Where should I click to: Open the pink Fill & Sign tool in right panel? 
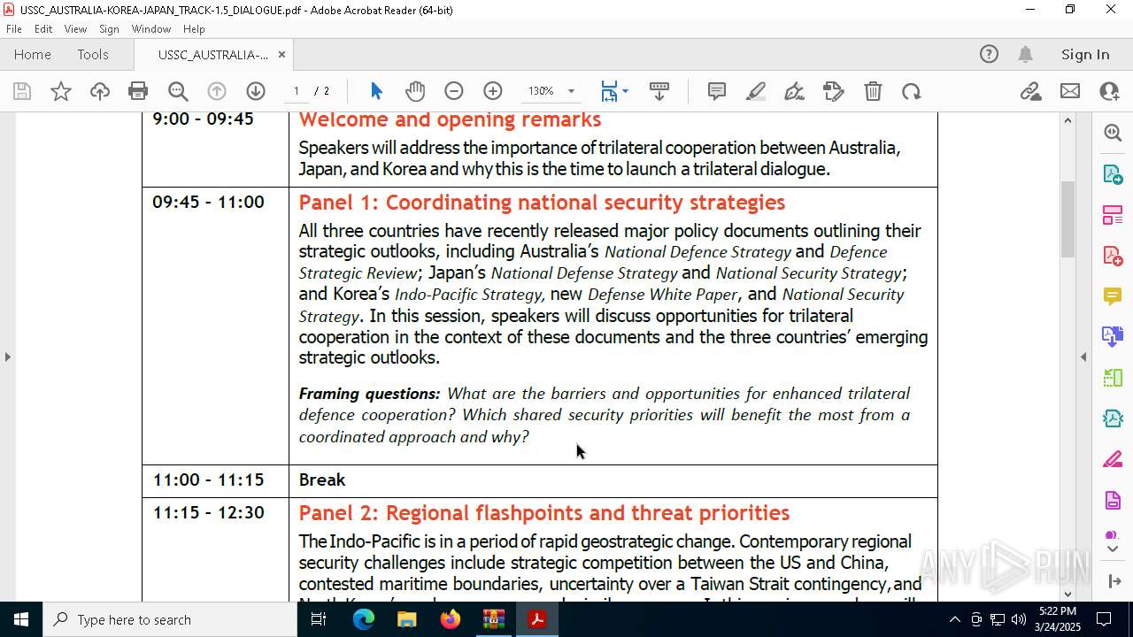pyautogui.click(x=1113, y=460)
